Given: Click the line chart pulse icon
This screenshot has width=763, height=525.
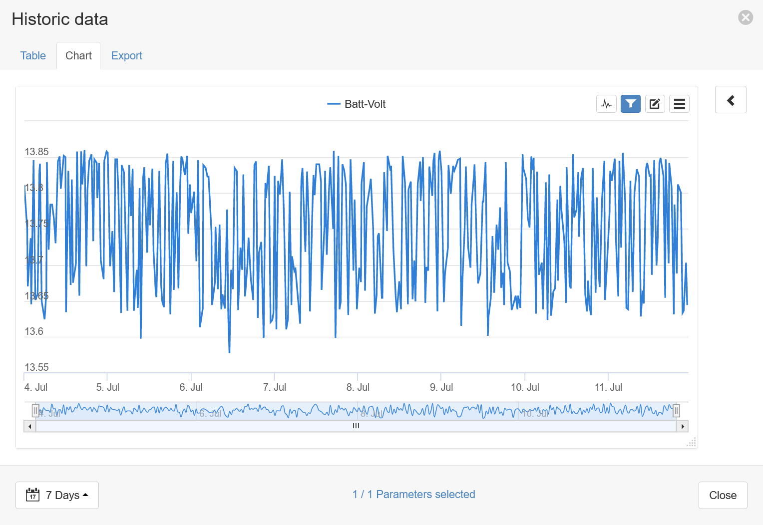Looking at the screenshot, I should coord(606,104).
